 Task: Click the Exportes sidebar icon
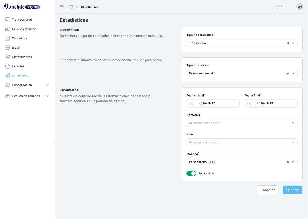pos(8,66)
